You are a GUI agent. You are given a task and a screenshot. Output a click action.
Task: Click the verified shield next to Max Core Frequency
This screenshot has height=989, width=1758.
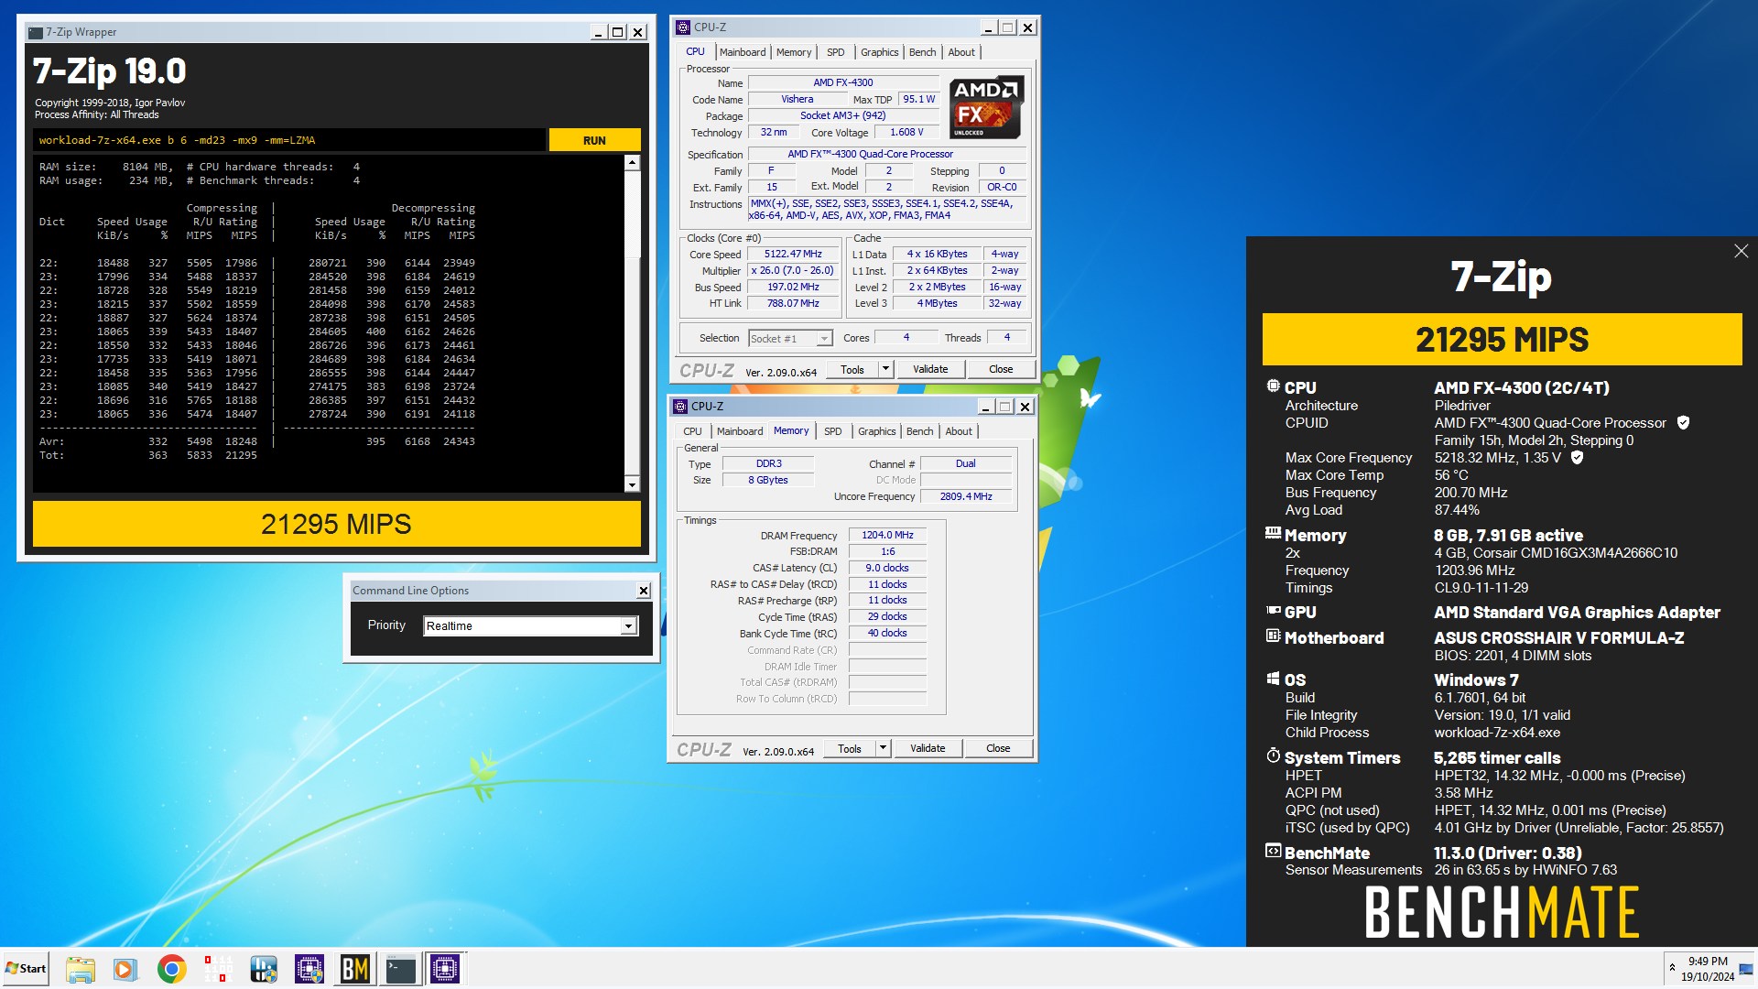tap(1577, 457)
